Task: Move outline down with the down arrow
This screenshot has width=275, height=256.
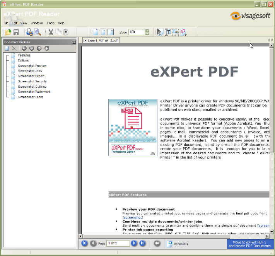Action: pyautogui.click(x=47, y=48)
